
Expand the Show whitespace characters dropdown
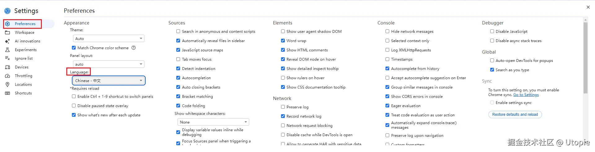pyautogui.click(x=213, y=122)
